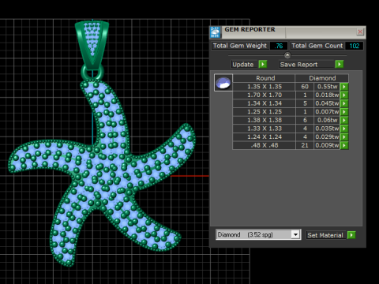Click the Round column header

click(x=264, y=78)
